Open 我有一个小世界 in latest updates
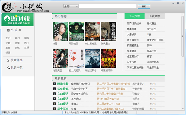 [79, 89]
